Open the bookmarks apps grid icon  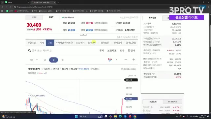pyautogui.click(x=2, y=11)
